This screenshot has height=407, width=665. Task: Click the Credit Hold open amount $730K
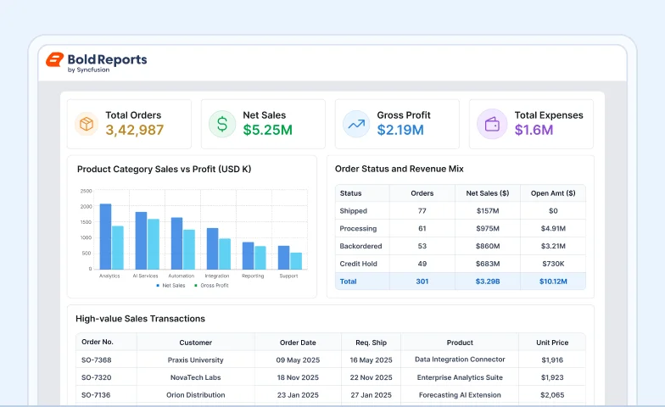pos(553,264)
